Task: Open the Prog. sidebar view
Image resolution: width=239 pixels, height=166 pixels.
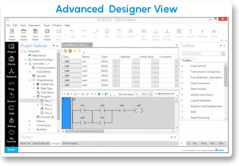Action: click(x=11, y=85)
